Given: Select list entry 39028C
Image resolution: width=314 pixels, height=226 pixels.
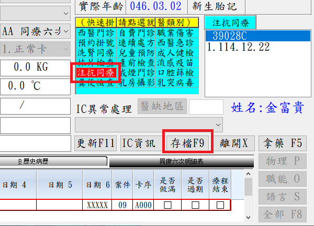Looking at the screenshot, I should (x=227, y=36).
